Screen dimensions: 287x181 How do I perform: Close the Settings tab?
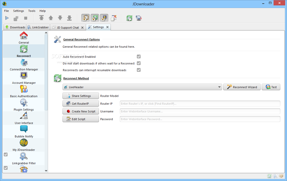(107, 27)
